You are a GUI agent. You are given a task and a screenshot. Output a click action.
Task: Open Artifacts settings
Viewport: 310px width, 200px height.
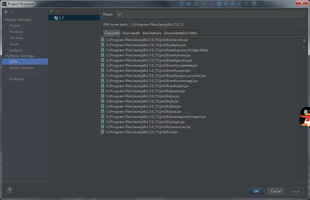point(16,50)
